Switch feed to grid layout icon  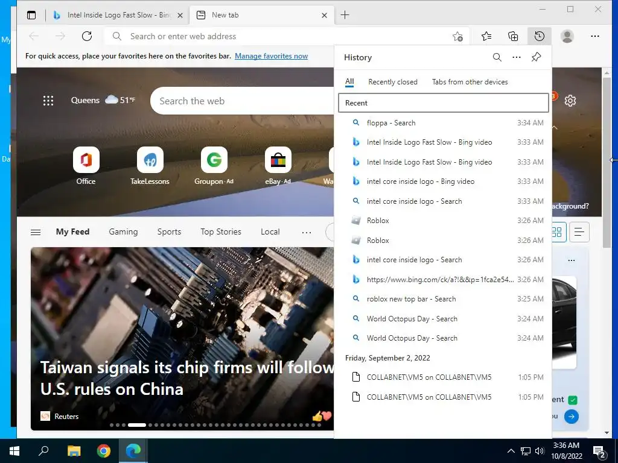coord(558,232)
